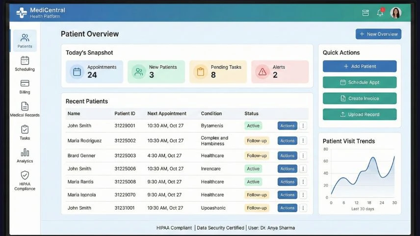This screenshot has height=236, width=420.
Task: Click the Pending Tasks clipboard icon
Action: click(x=201, y=72)
